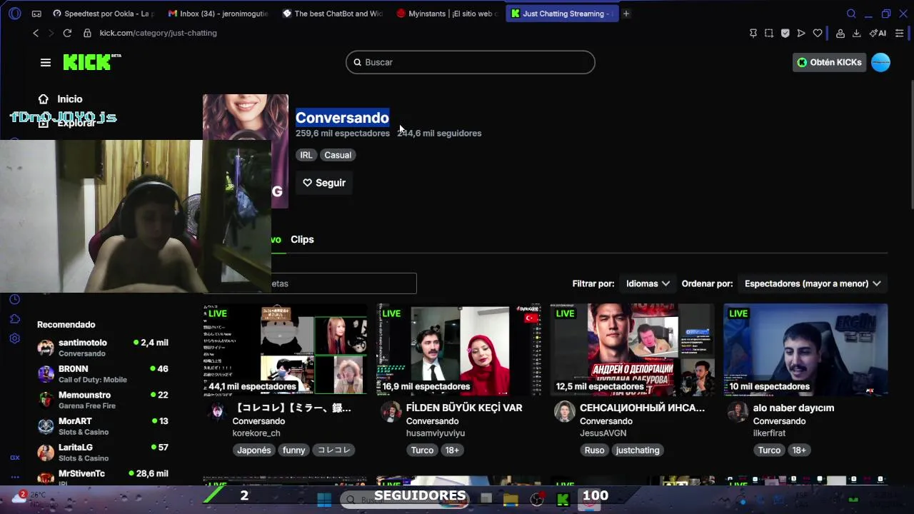Click the justchating tag
914x514 pixels.
pyautogui.click(x=638, y=450)
